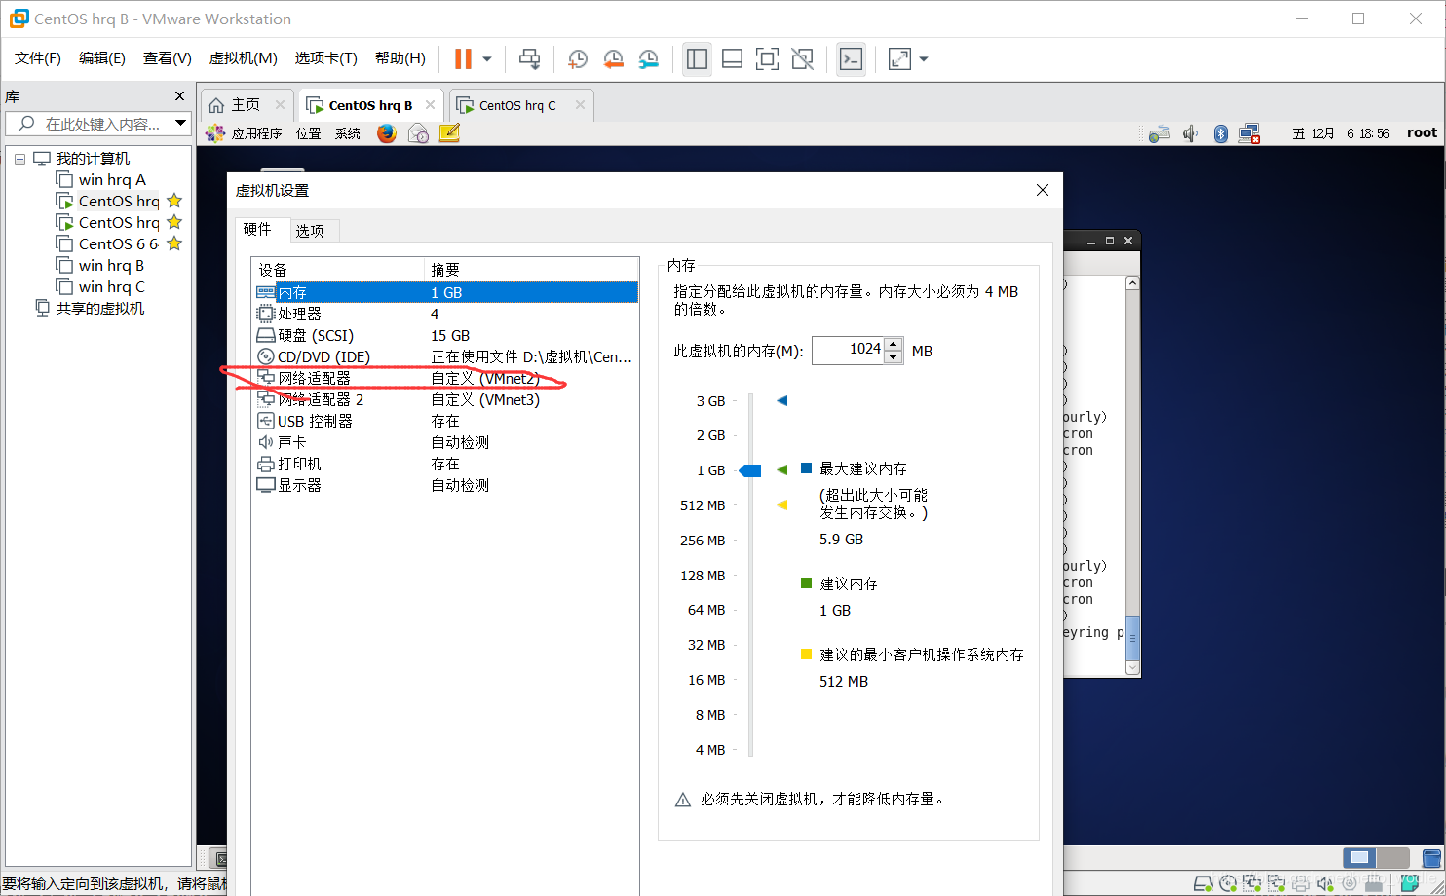Open the guest 系统 menu
Viewport: 1446px width, 896px height.
tap(348, 133)
